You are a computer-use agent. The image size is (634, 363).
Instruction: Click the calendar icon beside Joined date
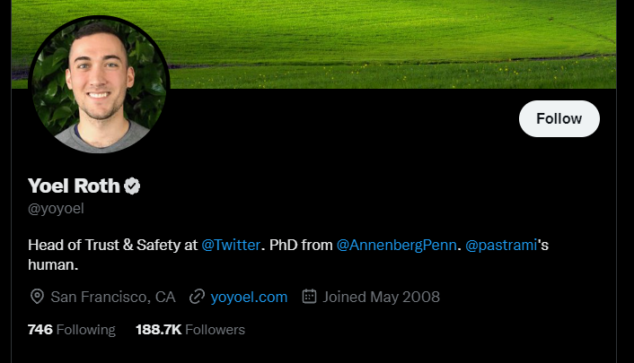click(309, 297)
